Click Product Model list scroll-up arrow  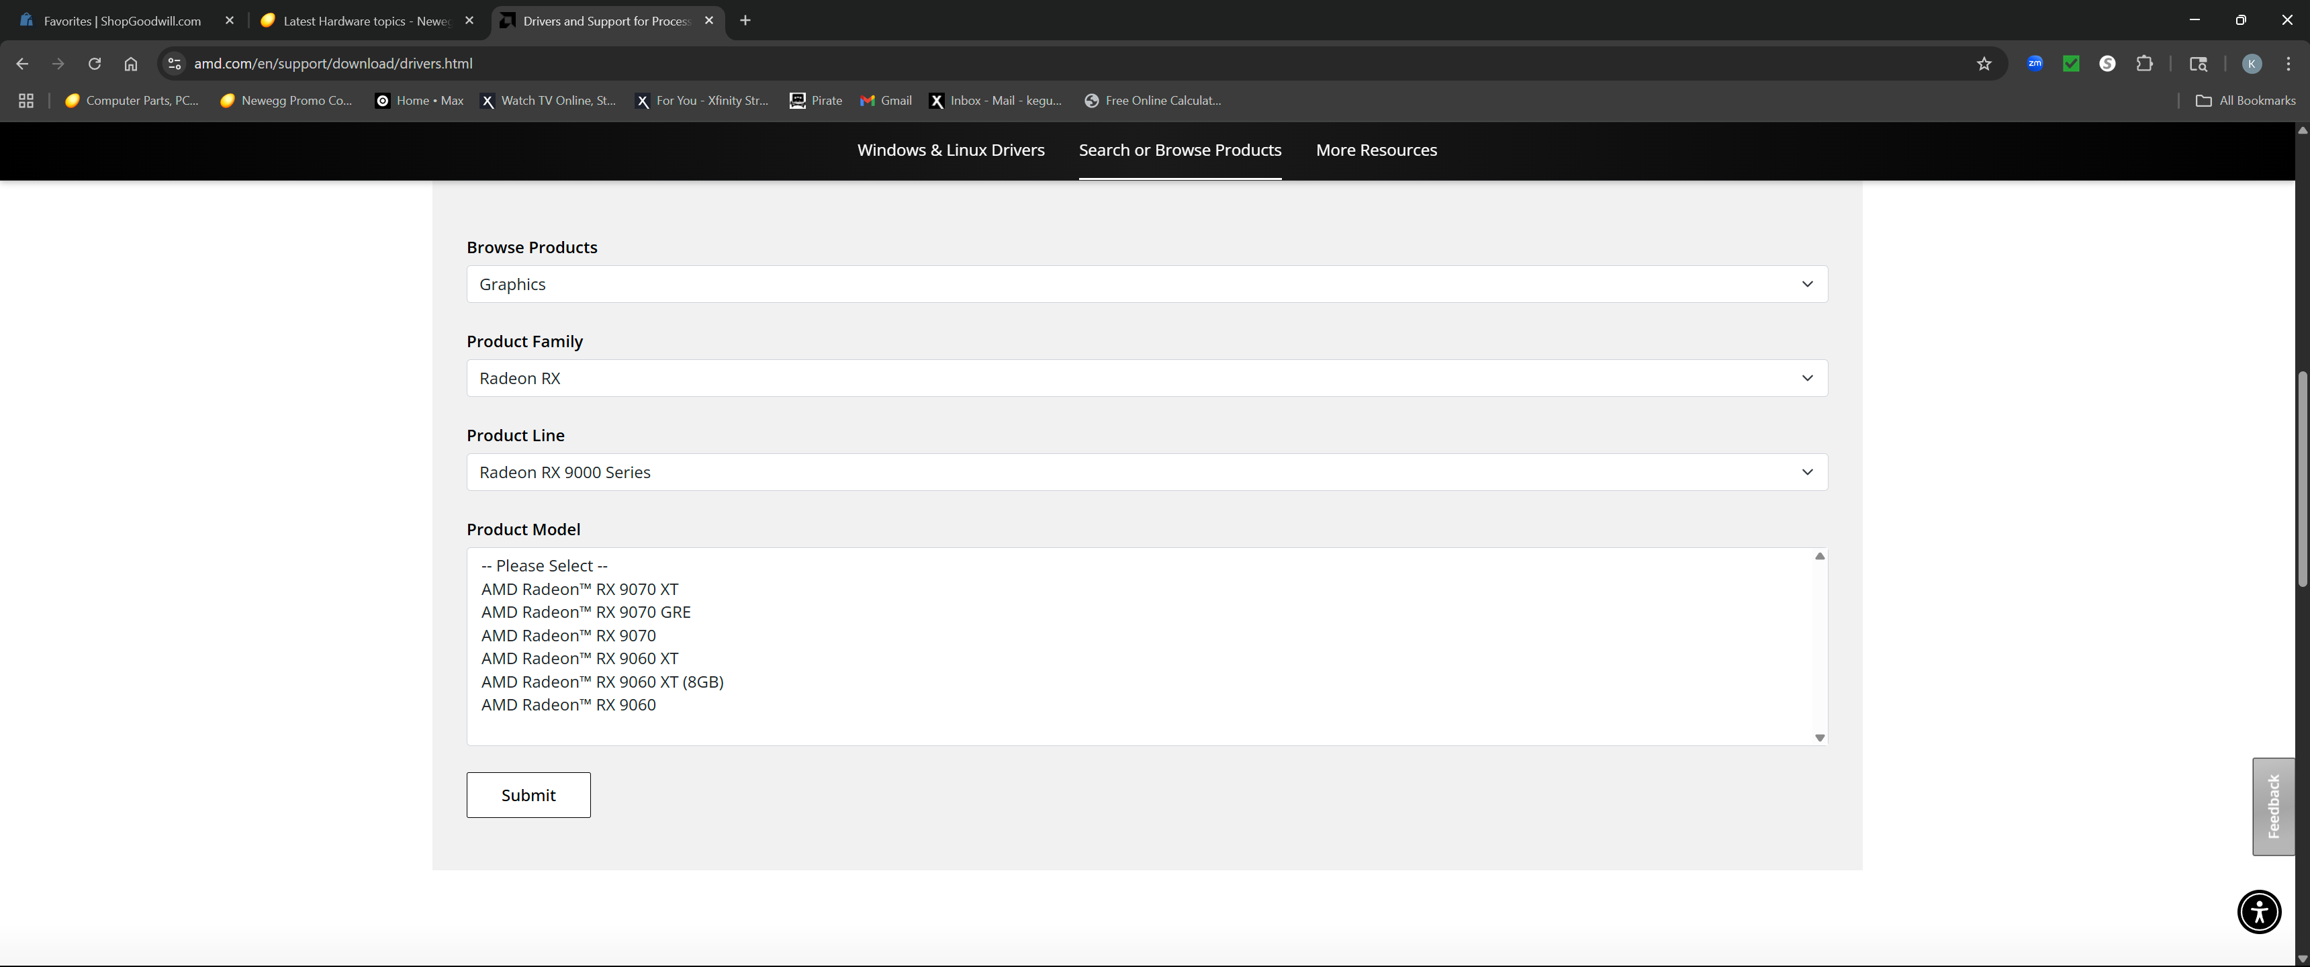coord(1820,556)
